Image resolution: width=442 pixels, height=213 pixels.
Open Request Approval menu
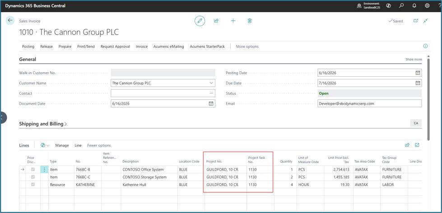click(x=115, y=46)
